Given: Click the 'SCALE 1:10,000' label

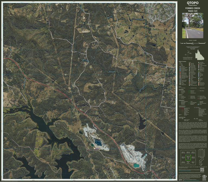Looking at the screenshot, I should tap(193, 40).
